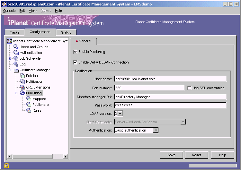
Task: Click the Reset button
Action: coord(196,155)
